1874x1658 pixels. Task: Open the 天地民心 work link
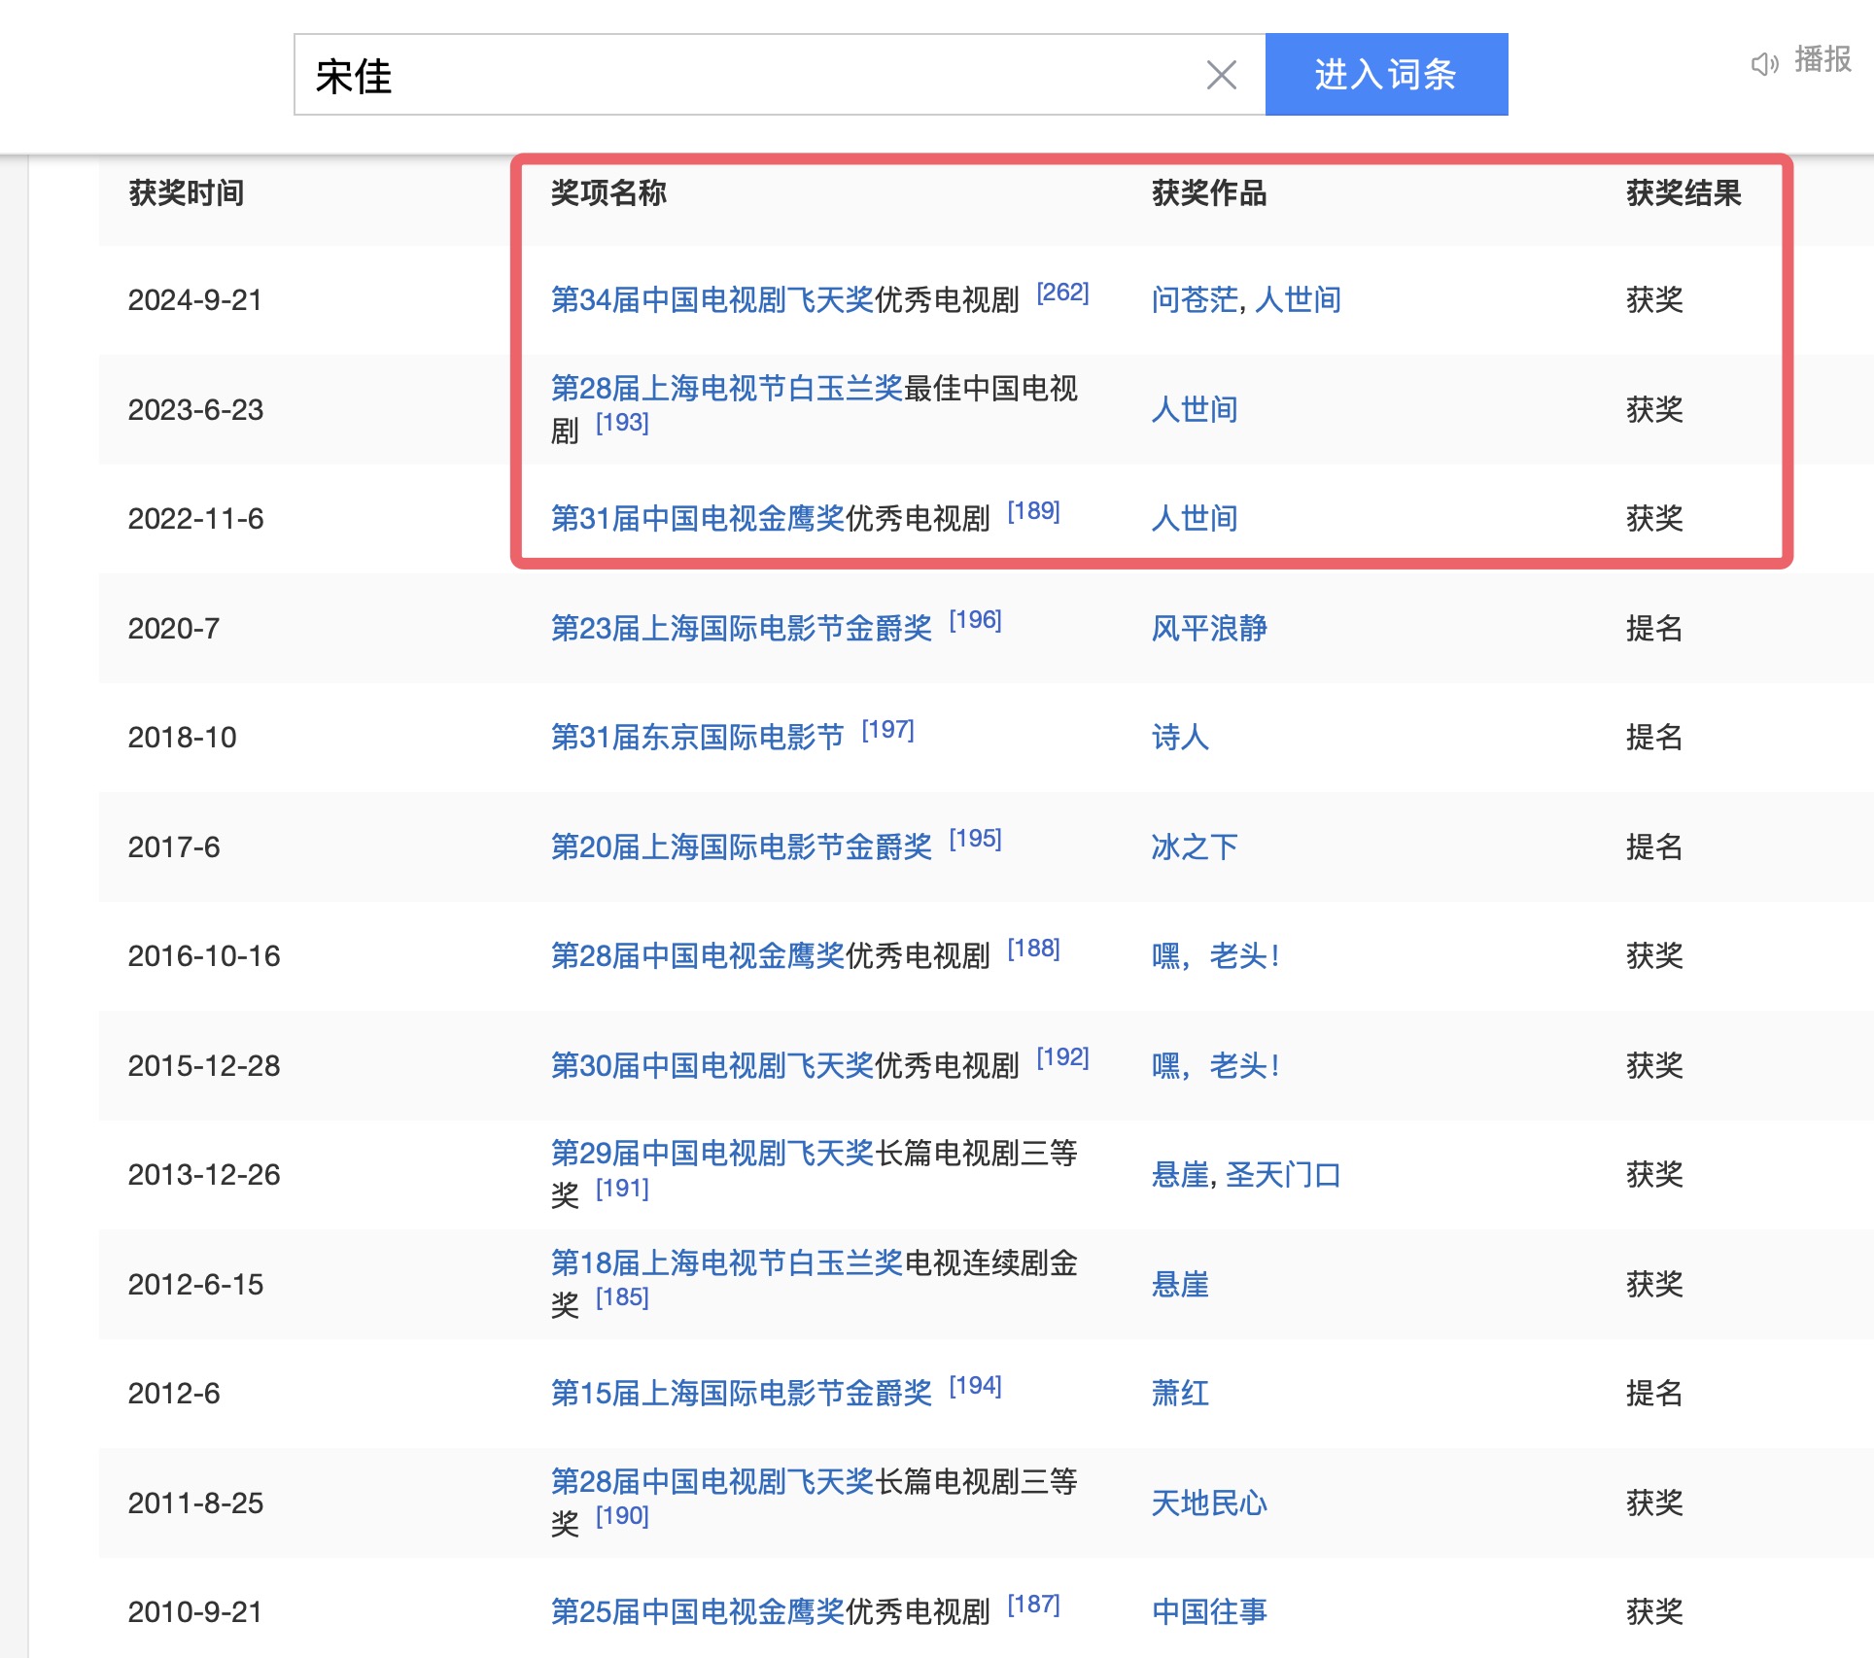[1209, 1503]
